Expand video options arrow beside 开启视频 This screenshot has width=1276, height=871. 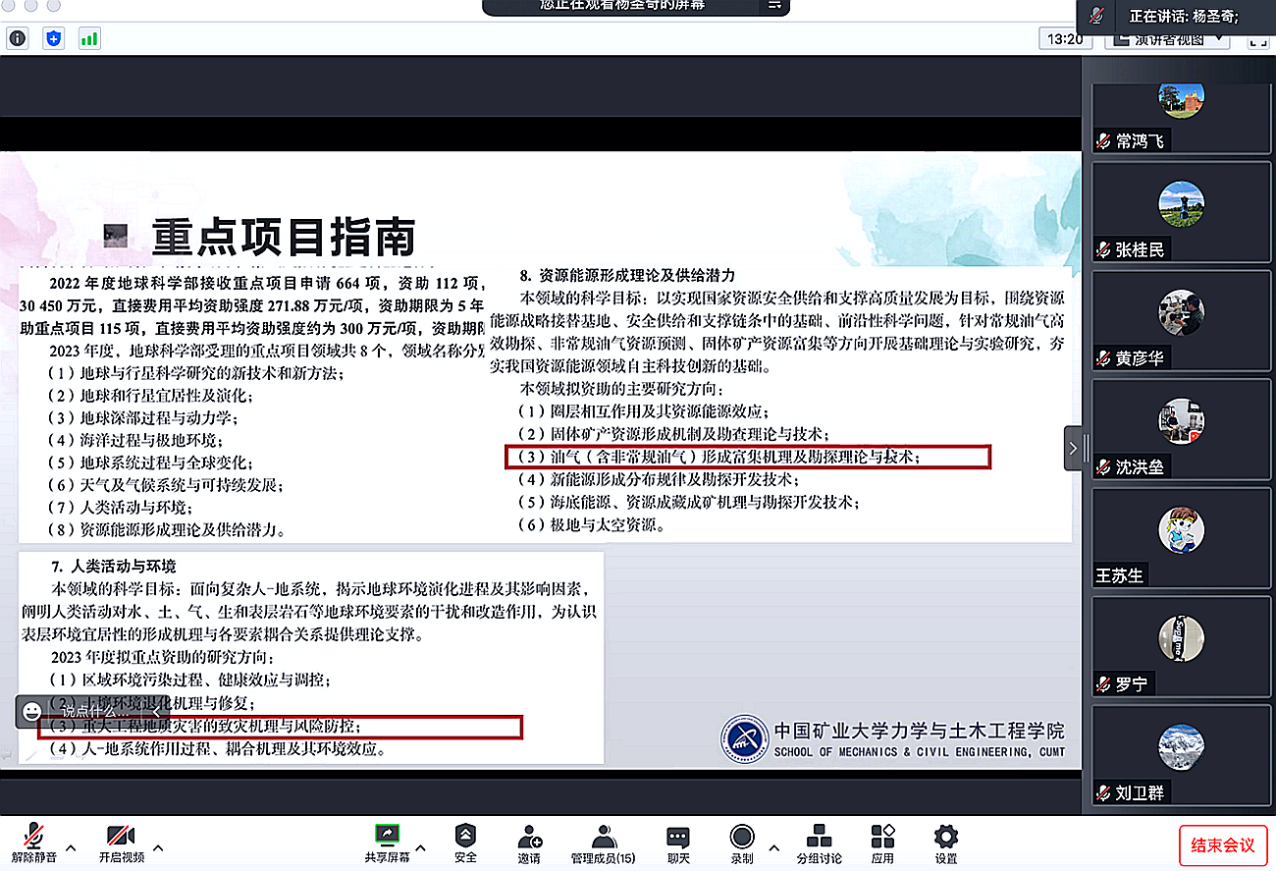click(x=158, y=846)
